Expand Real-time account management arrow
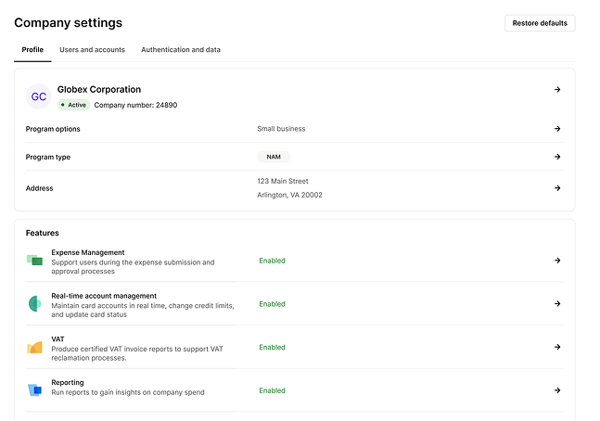The width and height of the screenshot is (600, 421). click(x=557, y=304)
